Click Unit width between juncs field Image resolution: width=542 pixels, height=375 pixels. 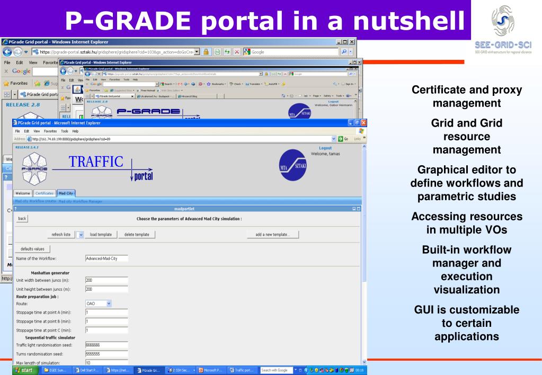coord(106,280)
